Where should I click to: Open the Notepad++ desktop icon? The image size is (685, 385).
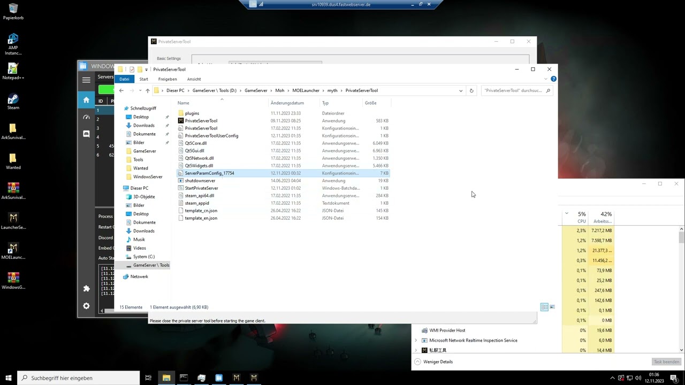tap(13, 72)
